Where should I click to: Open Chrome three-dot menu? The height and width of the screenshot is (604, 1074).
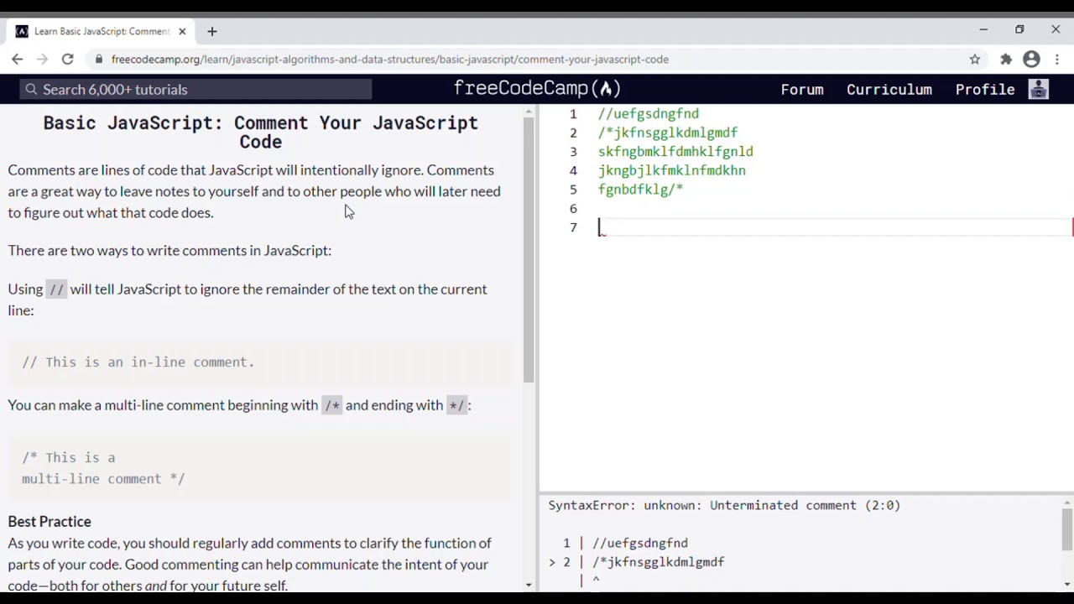pos(1057,60)
